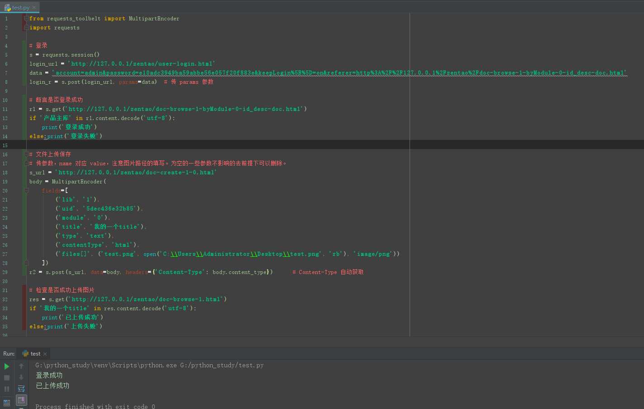Click the '# 传 params 参数' comment on line 8
This screenshot has width=644, height=409.
coord(189,82)
